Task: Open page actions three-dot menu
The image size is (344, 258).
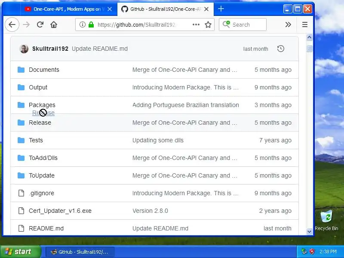Action: coord(196,25)
